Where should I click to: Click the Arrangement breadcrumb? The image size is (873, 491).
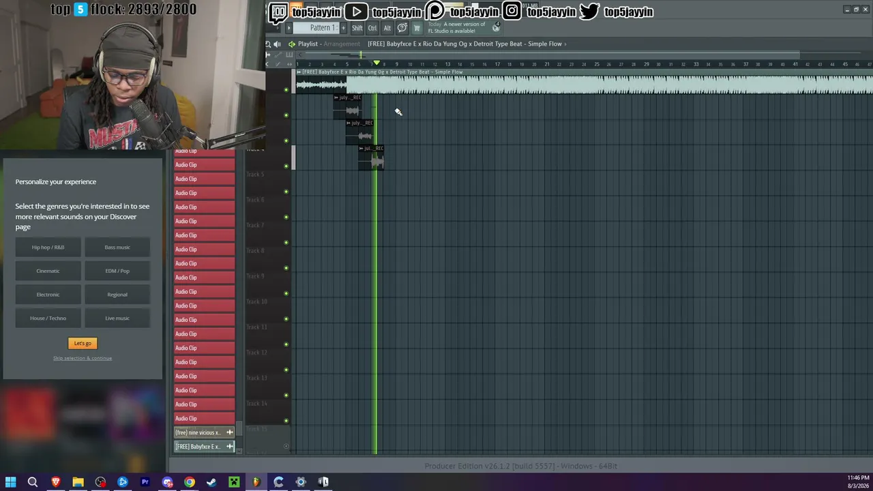[x=341, y=44]
